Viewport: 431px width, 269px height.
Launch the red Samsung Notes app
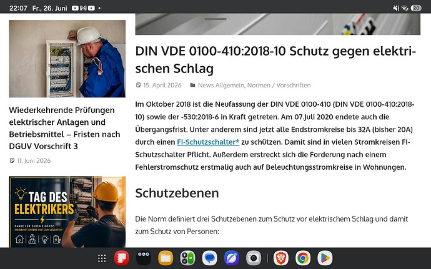(122, 258)
